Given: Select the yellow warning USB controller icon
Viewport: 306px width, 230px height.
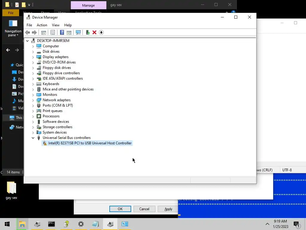Looking at the screenshot, I should click(x=45, y=143).
